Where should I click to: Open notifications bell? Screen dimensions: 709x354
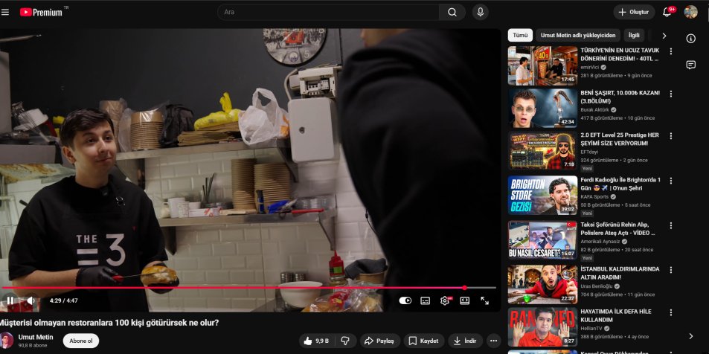667,12
